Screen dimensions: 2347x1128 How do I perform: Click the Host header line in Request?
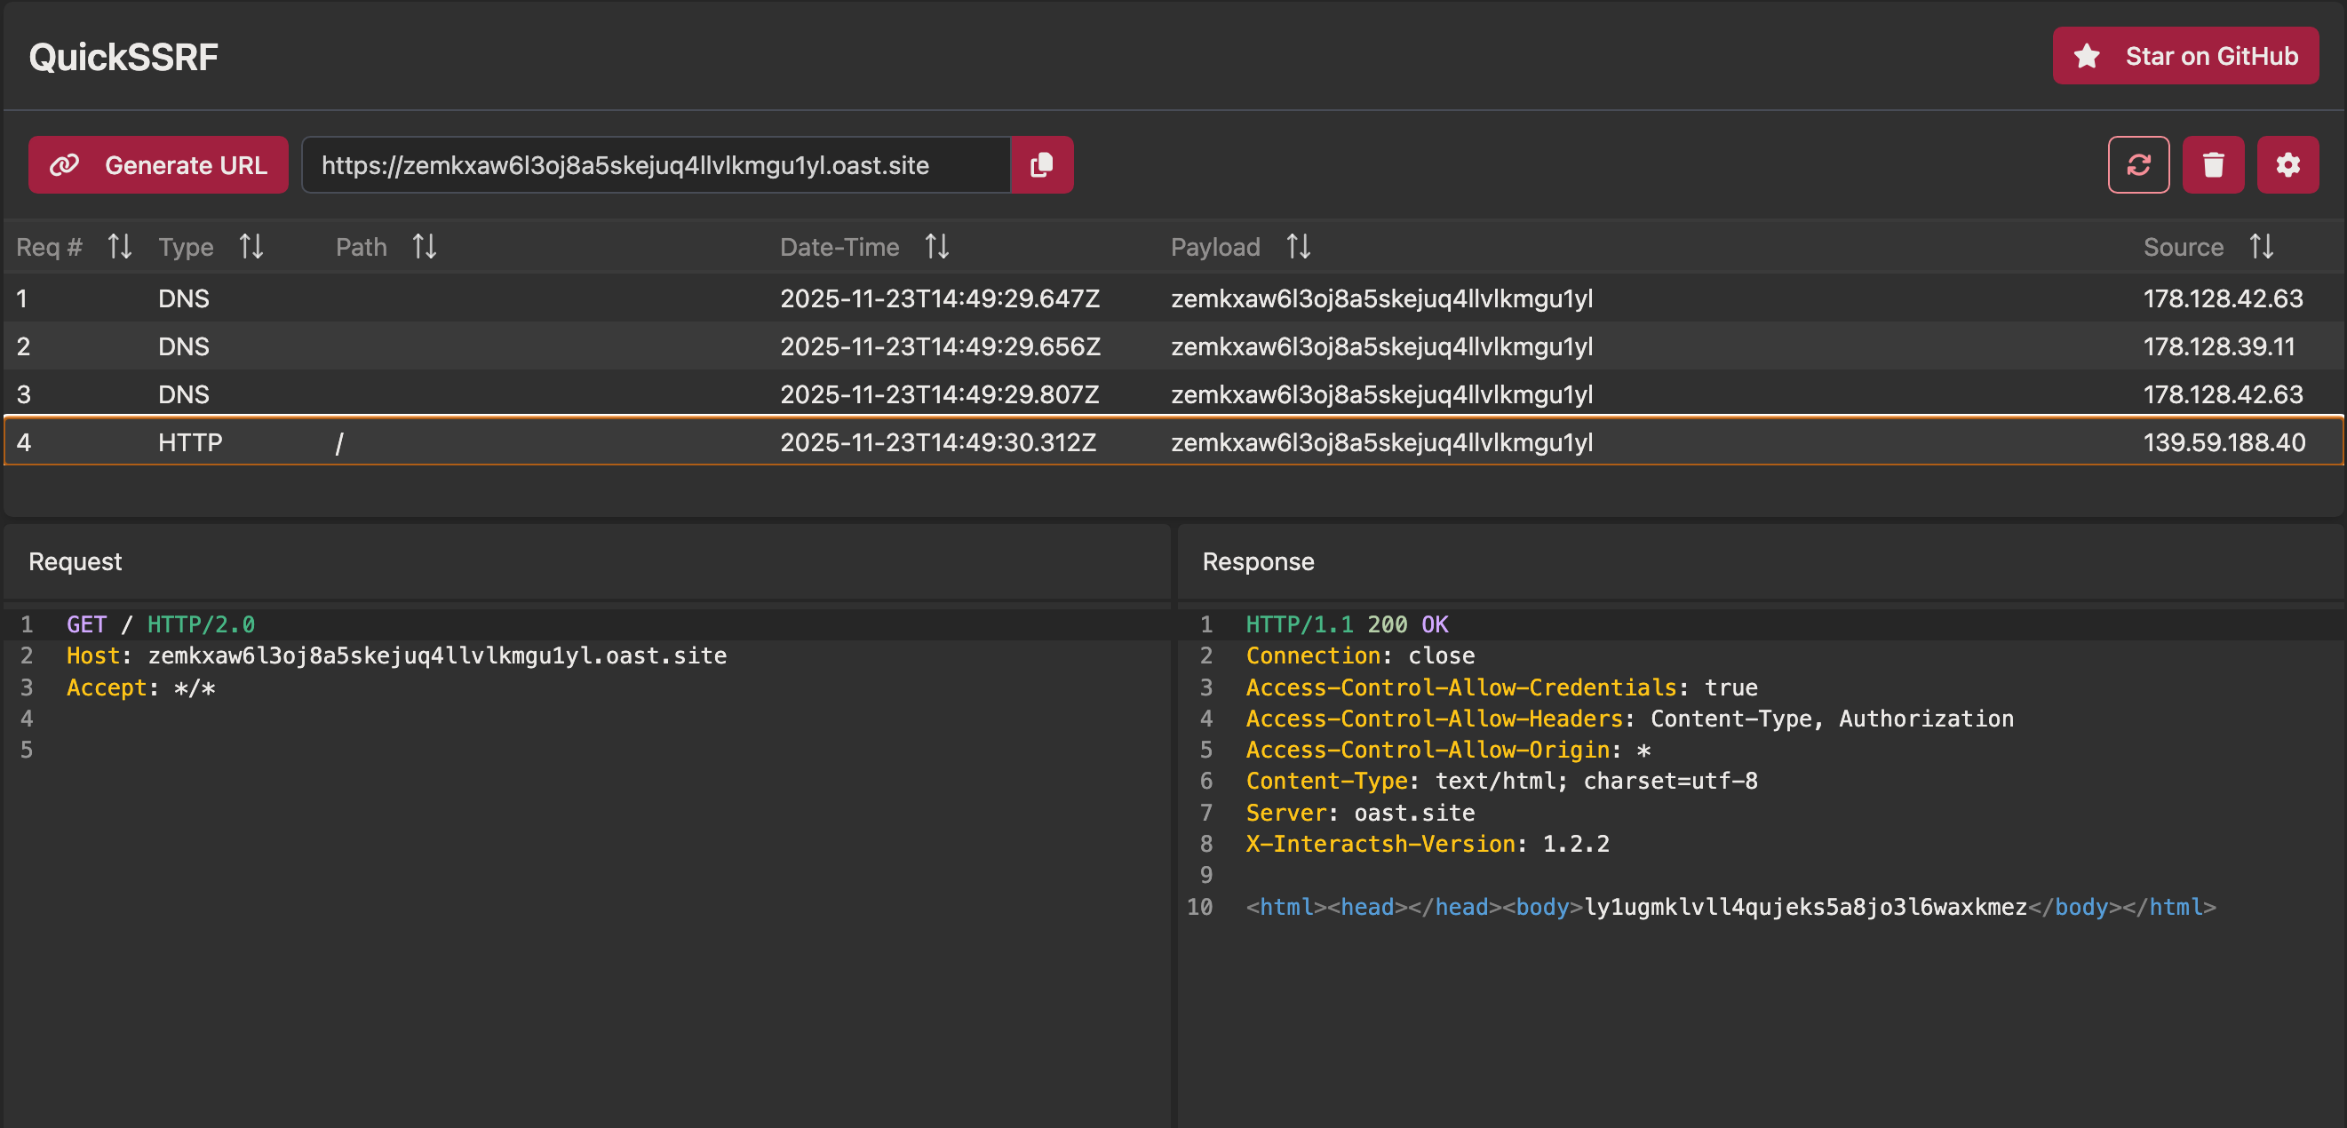396,656
